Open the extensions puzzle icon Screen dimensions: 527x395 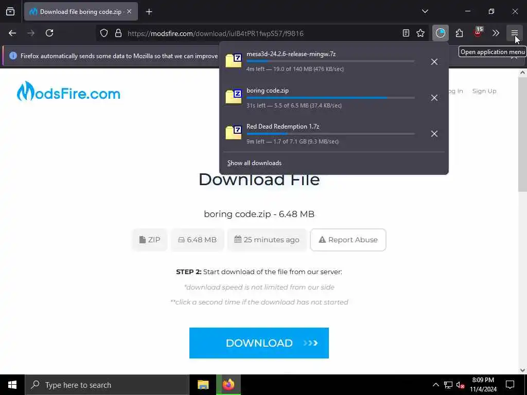pyautogui.click(x=459, y=33)
